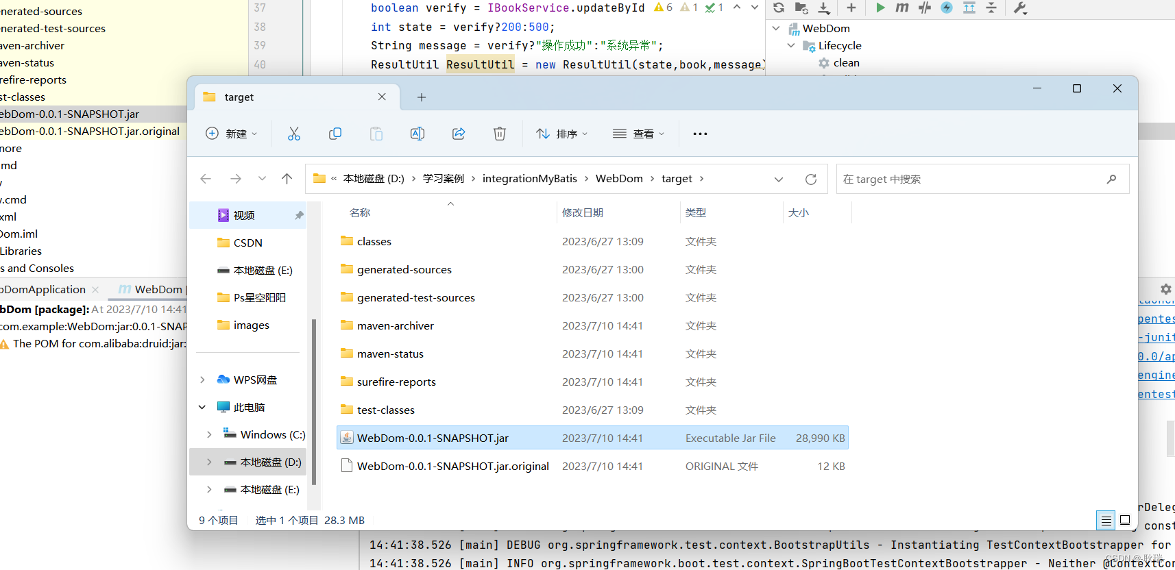
Task: Click 学习案例 in address breadcrumb
Action: click(x=444, y=179)
